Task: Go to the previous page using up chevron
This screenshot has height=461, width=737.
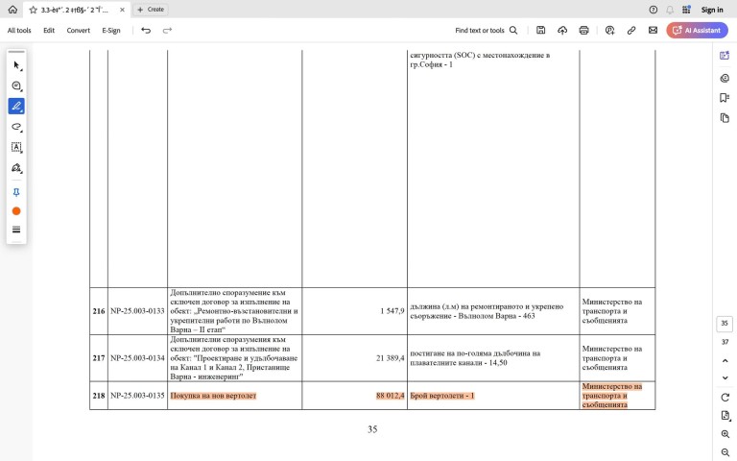Action: pyautogui.click(x=725, y=360)
